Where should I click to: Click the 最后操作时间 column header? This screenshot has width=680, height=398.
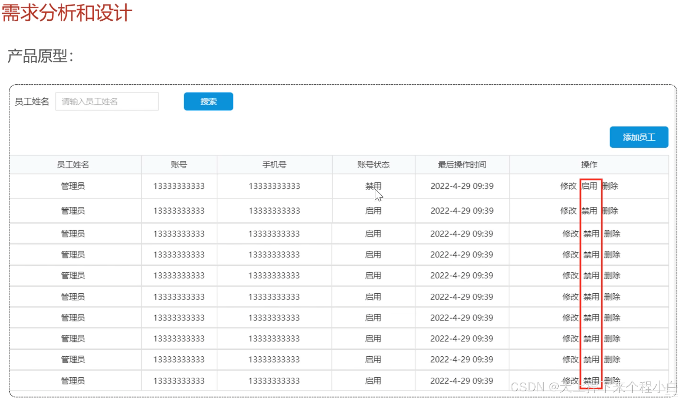tap(462, 165)
